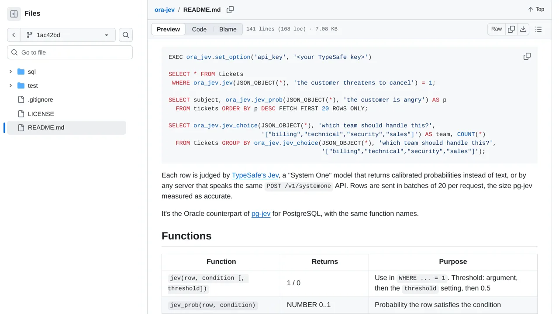The width and height of the screenshot is (559, 314).
Task: Open the pg-jev link
Action: [261, 214]
